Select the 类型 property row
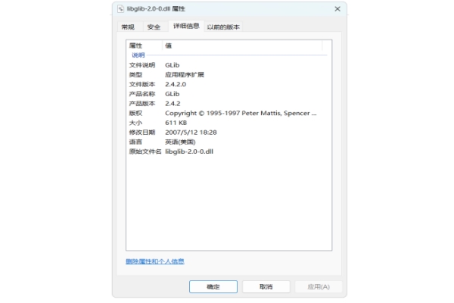The width and height of the screenshot is (454, 303). [136, 75]
